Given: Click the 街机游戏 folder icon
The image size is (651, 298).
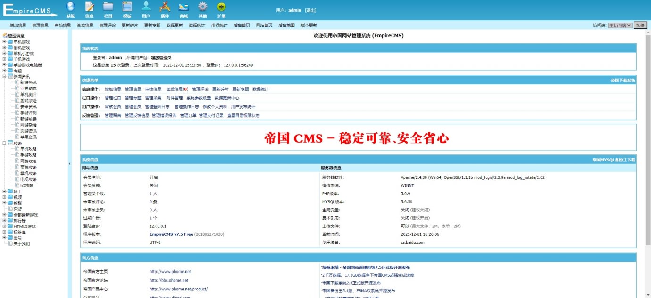Looking at the screenshot, I should pos(10,48).
